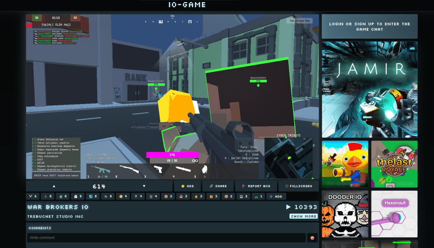This screenshot has width=434, height=248.
Task: Add game to favorites with star button
Action: (x=187, y=186)
